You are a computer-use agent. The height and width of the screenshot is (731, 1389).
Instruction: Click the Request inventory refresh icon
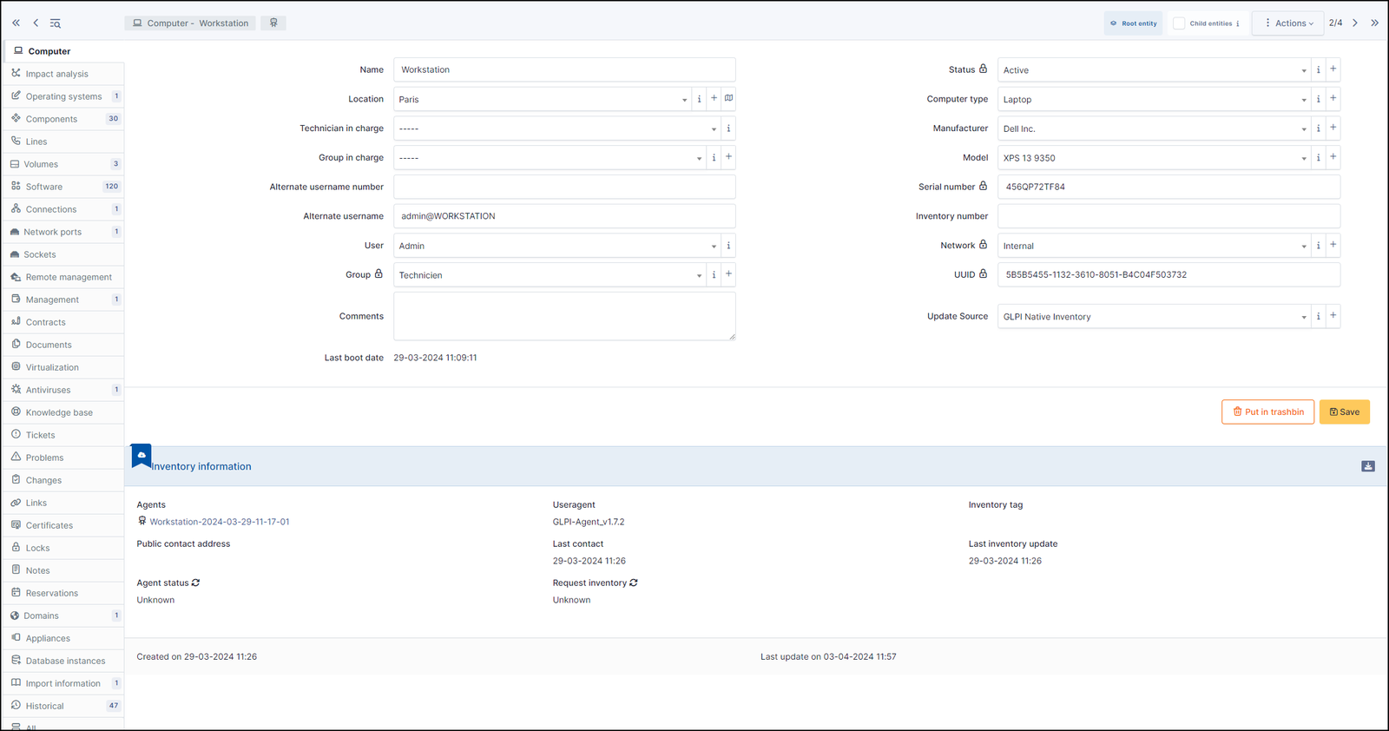coord(634,583)
